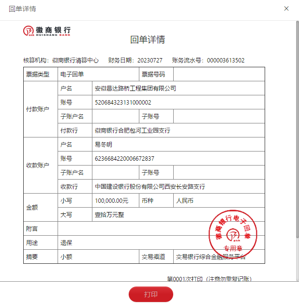Viewport: 299px width, 303px height.
Task: Click the 账务流水号 number 000003613502
Action: point(225,61)
